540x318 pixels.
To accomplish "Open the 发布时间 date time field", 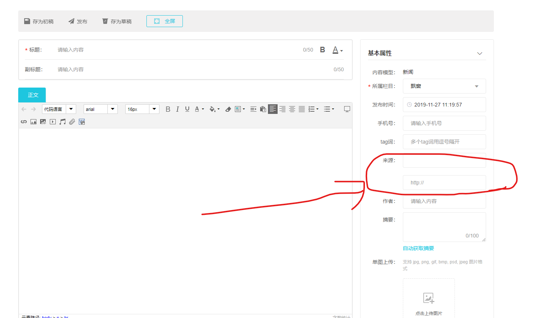I will (444, 105).
